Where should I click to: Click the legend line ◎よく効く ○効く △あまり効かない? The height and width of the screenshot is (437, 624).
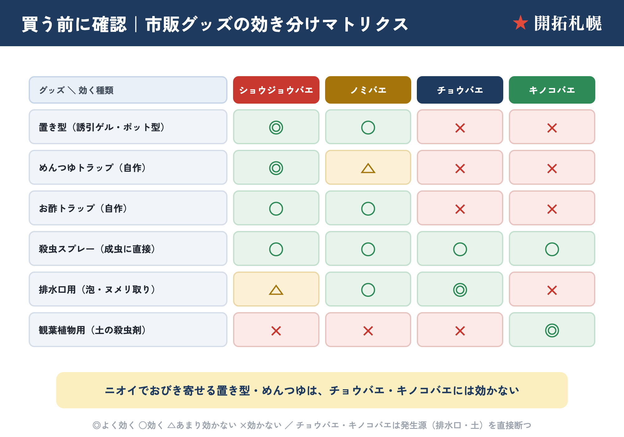[312, 425]
